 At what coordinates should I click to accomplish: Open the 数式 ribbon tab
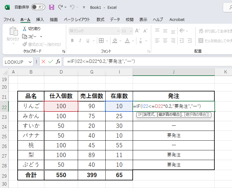tap(100, 19)
